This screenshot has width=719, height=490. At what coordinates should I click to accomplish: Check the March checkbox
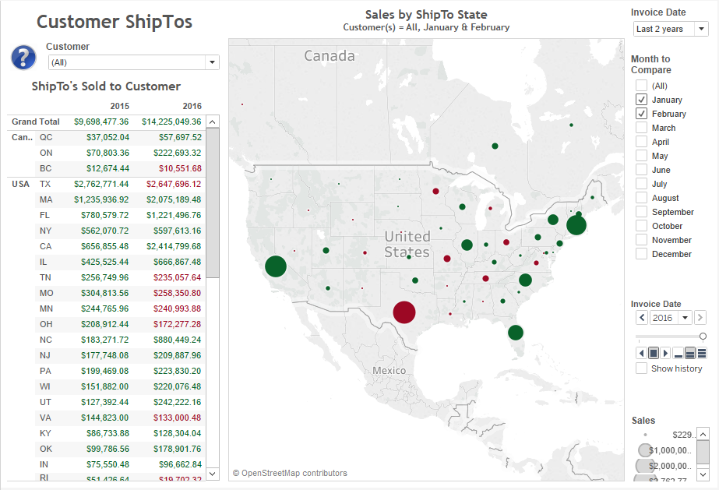pyautogui.click(x=642, y=128)
